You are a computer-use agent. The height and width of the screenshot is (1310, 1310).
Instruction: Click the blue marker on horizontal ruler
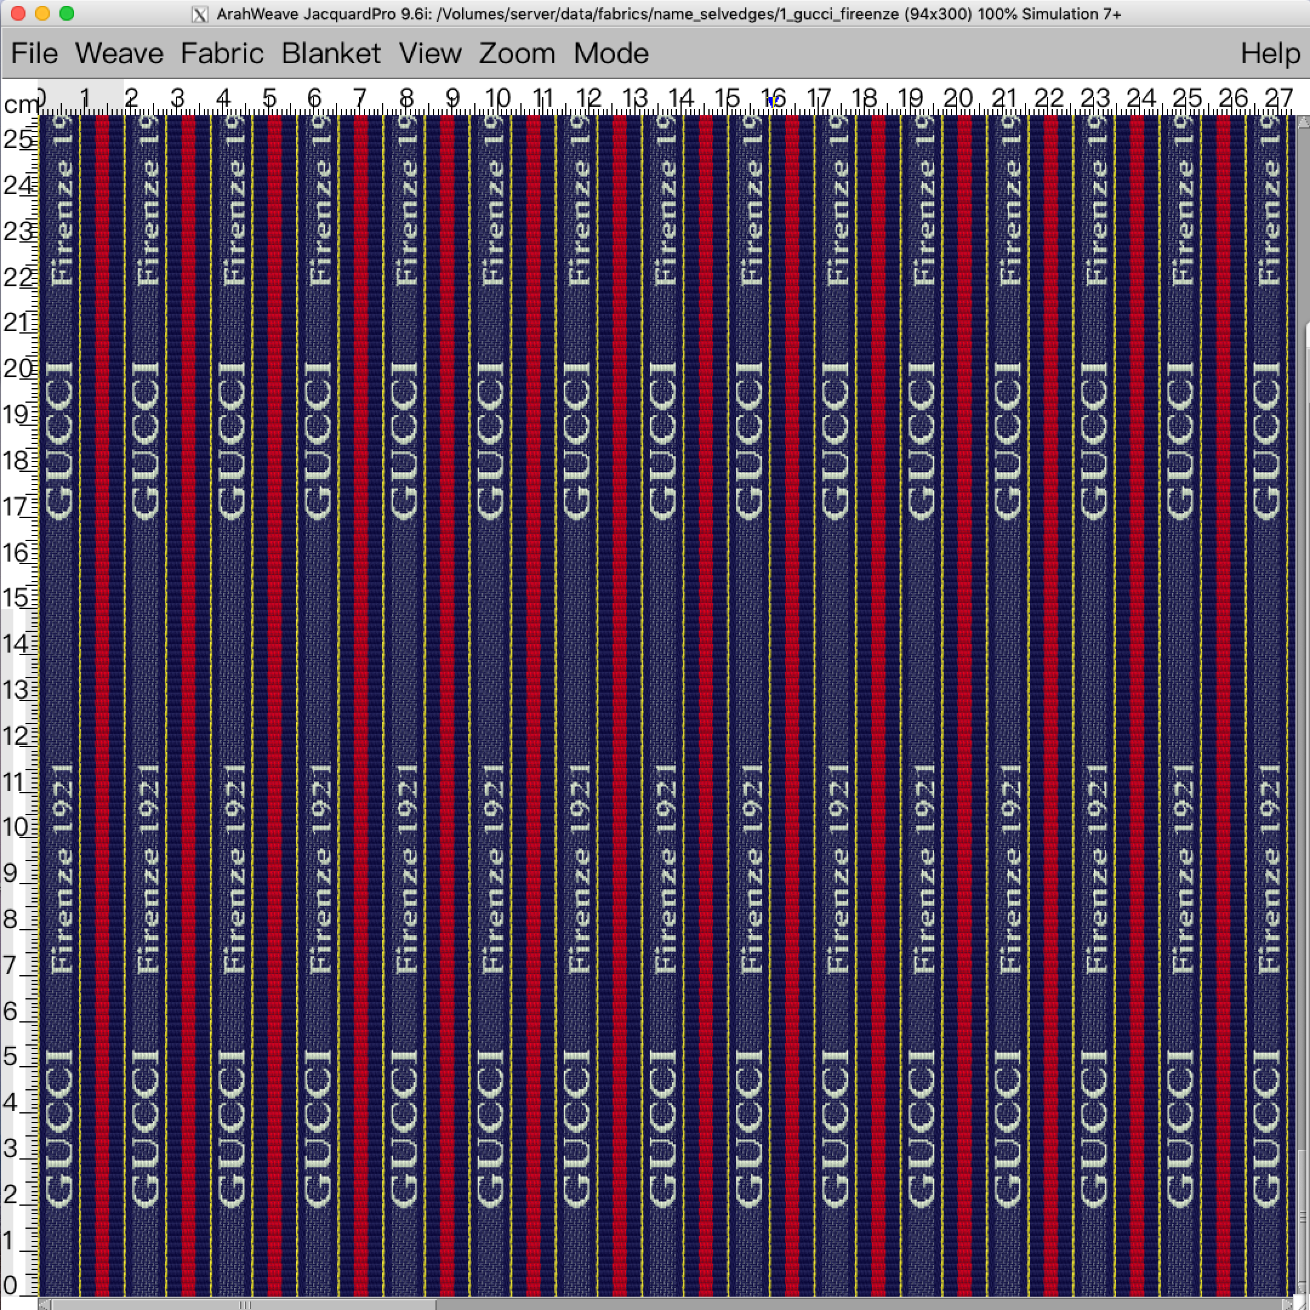tap(772, 102)
